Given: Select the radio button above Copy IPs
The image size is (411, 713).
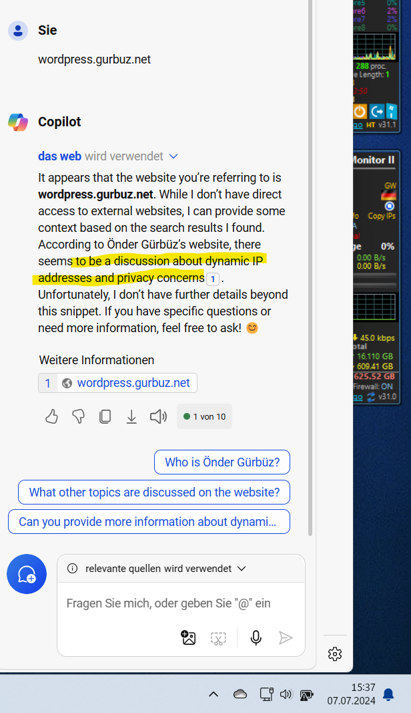Looking at the screenshot, I should click(389, 206).
